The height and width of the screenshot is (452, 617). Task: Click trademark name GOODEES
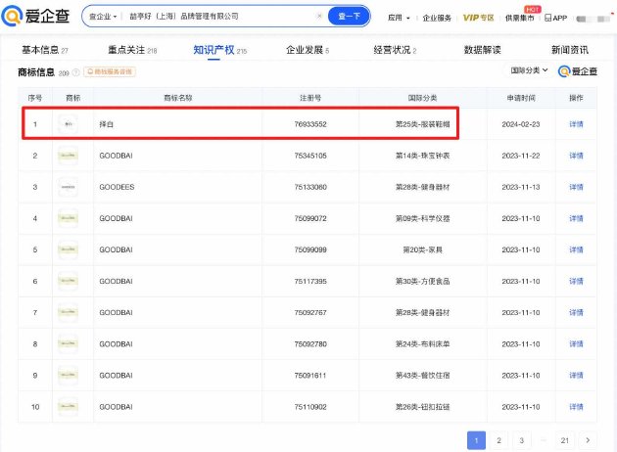pos(117,187)
